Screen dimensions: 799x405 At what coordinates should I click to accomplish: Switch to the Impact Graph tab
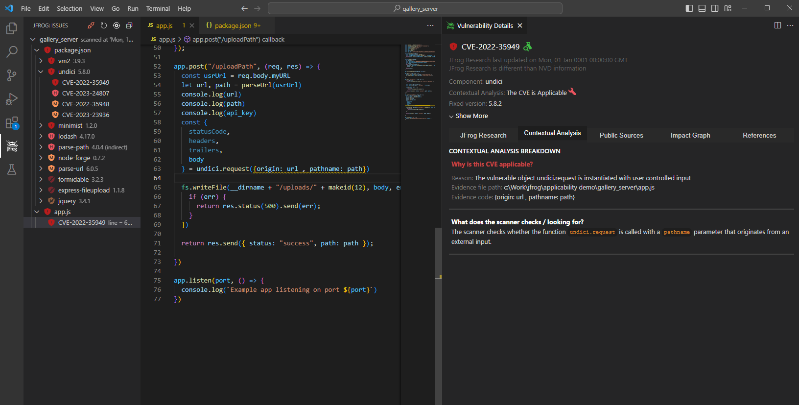tap(690, 135)
